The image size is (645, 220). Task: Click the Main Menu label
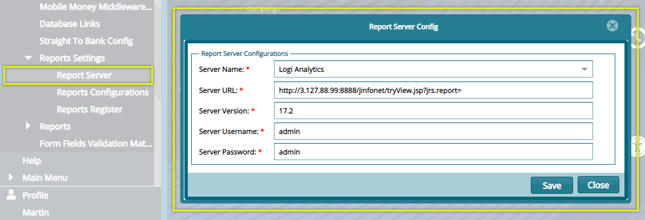pyautogui.click(x=45, y=178)
